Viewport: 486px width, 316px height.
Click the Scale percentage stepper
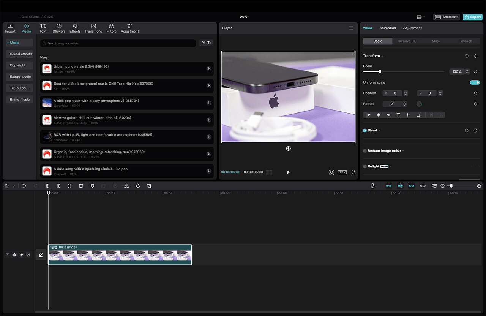[x=467, y=71]
